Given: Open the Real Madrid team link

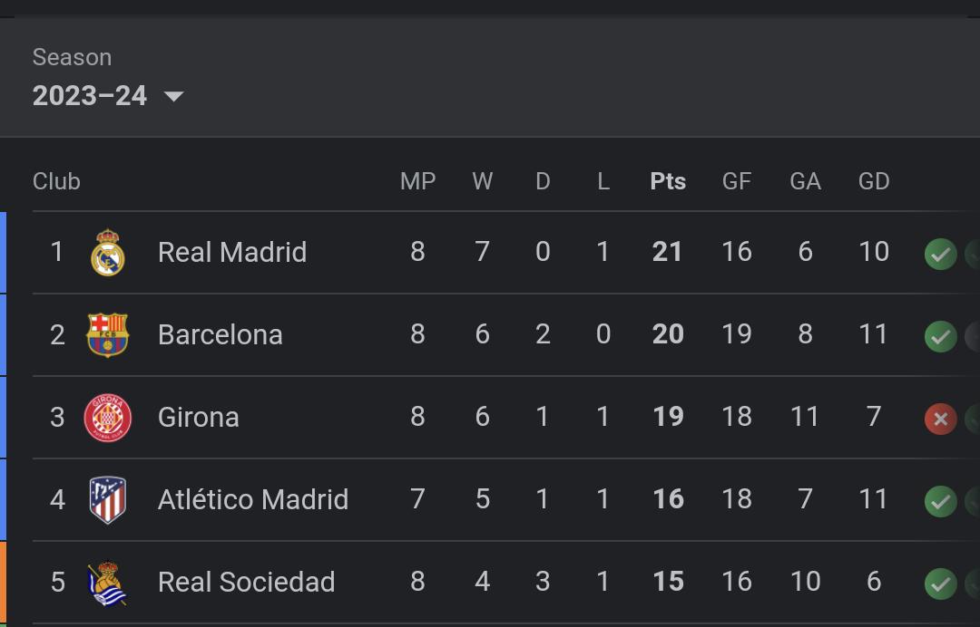Looking at the screenshot, I should coord(232,253).
